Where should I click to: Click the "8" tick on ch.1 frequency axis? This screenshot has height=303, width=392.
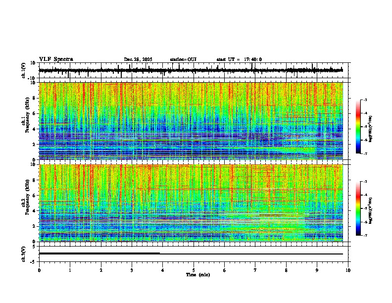point(35,98)
